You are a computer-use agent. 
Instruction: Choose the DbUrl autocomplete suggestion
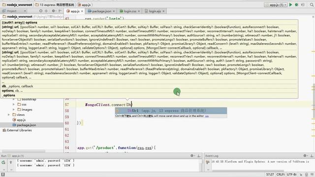(171, 111)
